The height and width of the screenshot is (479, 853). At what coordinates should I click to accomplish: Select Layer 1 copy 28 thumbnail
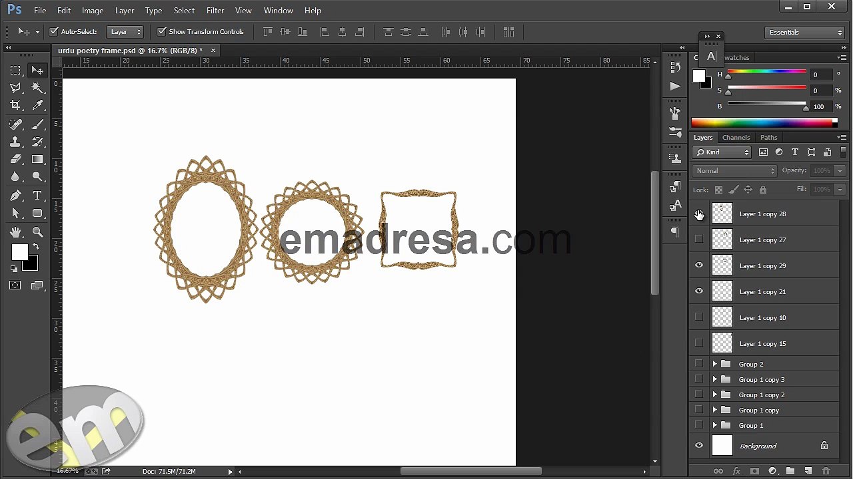tap(722, 214)
